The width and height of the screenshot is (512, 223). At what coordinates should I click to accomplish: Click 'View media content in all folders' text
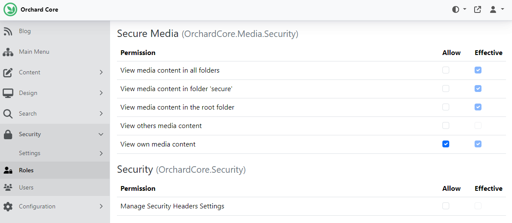click(x=170, y=70)
